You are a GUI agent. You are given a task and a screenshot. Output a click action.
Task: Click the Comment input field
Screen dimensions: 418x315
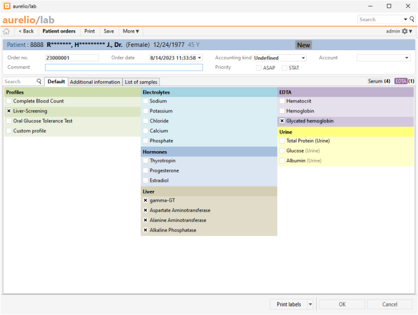pyautogui.click(x=124, y=68)
